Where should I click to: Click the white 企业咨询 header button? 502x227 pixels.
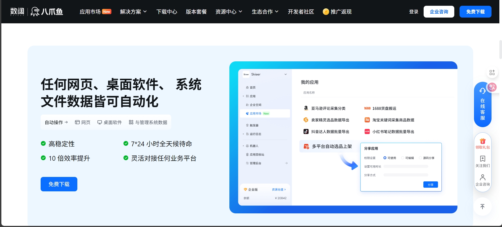pyautogui.click(x=439, y=12)
